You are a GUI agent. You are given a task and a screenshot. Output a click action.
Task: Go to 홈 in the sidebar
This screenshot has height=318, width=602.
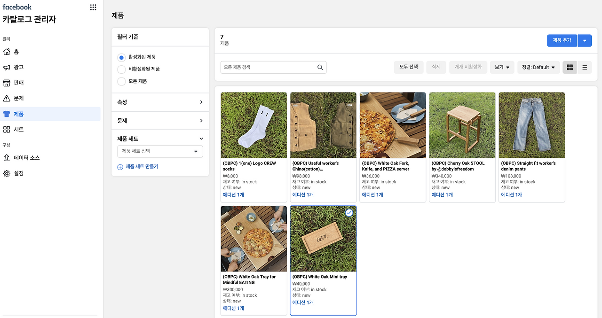pos(16,52)
